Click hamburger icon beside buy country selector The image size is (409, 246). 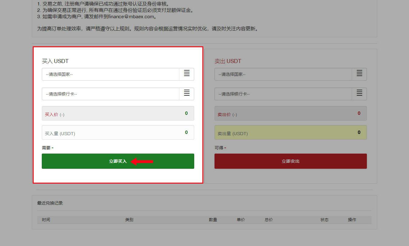[187, 73]
